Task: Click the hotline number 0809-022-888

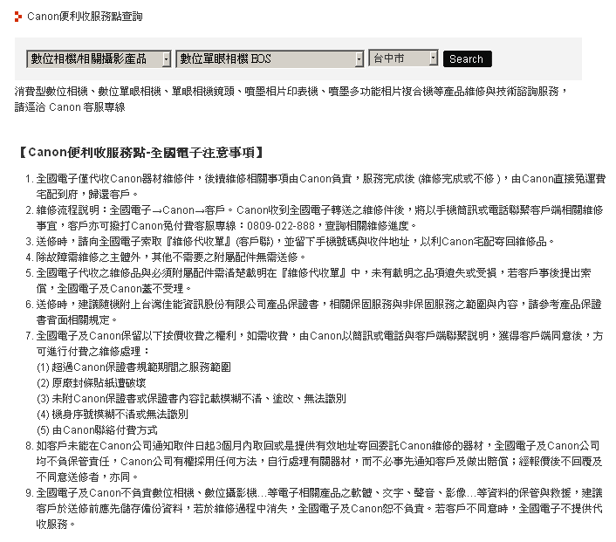Action: [x=280, y=226]
